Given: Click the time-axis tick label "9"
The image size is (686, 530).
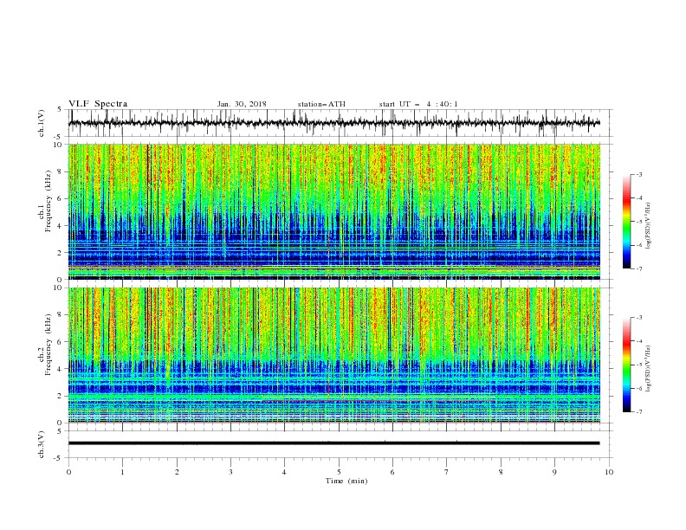Looking at the screenshot, I should [x=554, y=472].
